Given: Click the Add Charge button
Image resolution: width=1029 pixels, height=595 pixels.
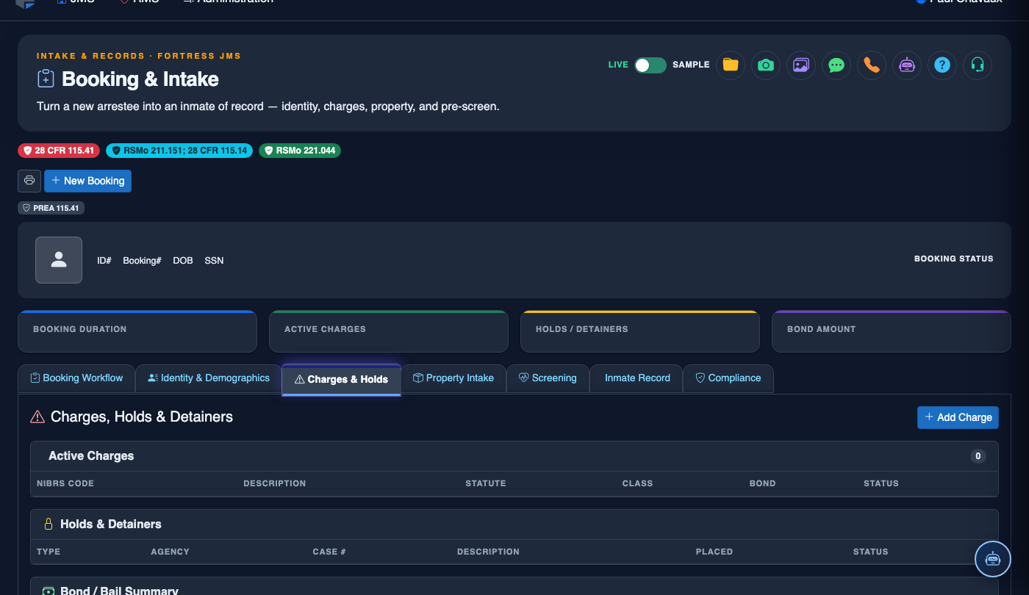Looking at the screenshot, I should click(958, 417).
